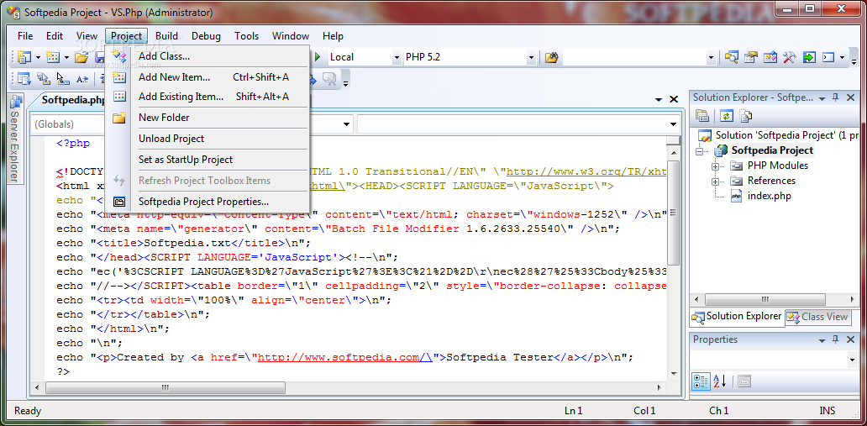Switch to the Class View tab

pyautogui.click(x=817, y=317)
